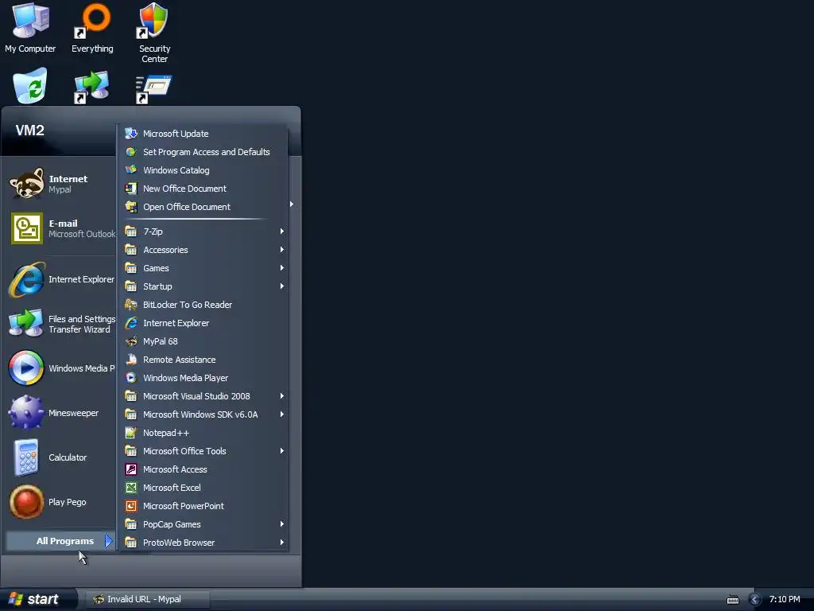Launch MyPal 68 browser
The image size is (814, 611).
pos(203,341)
